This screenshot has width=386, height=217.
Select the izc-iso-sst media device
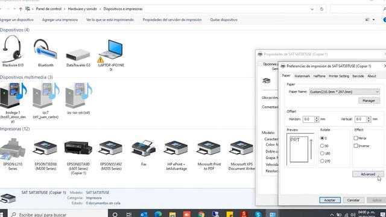click(78, 98)
